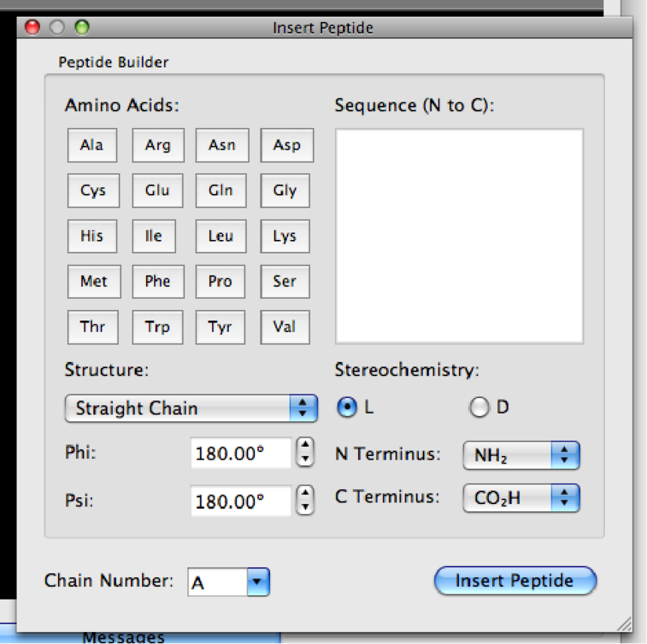
Task: Switch stereochemistry to D
Action: point(479,408)
